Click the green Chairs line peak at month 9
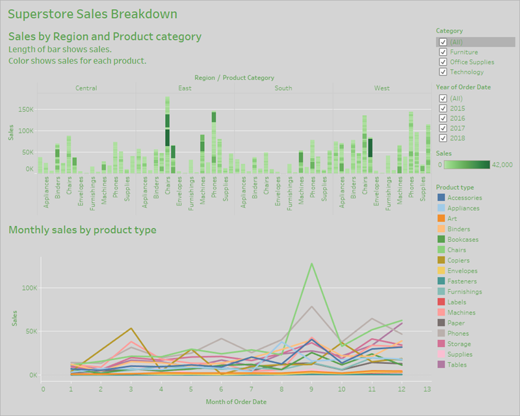 point(311,264)
